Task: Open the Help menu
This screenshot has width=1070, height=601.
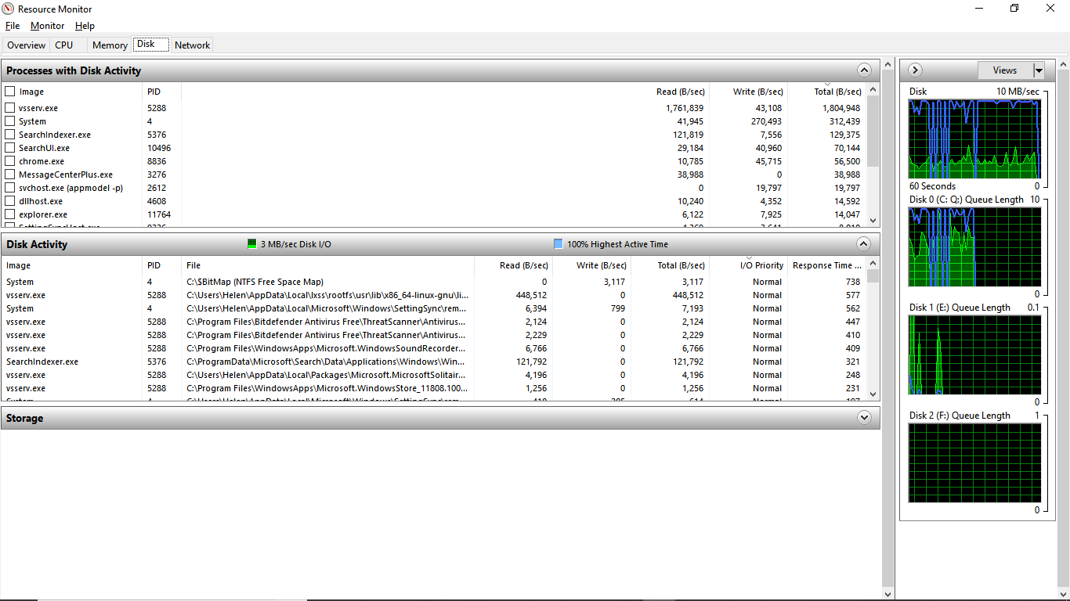Action: point(85,26)
